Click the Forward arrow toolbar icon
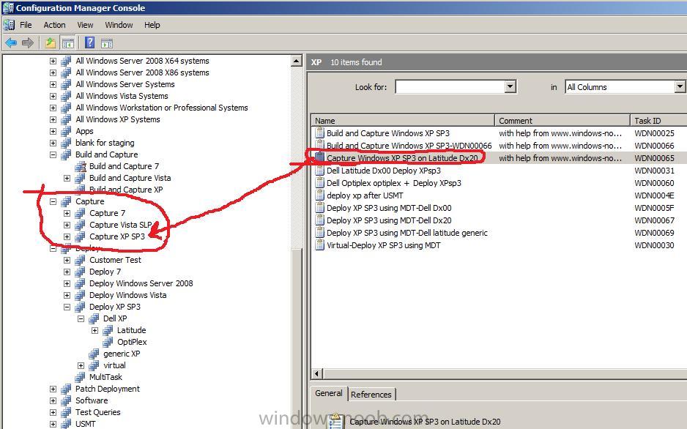This screenshot has width=687, height=429. pos(28,43)
